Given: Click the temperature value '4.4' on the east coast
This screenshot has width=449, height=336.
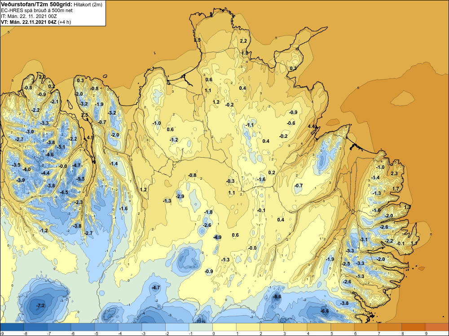Looking at the screenshot, I should pyautogui.click(x=311, y=126).
